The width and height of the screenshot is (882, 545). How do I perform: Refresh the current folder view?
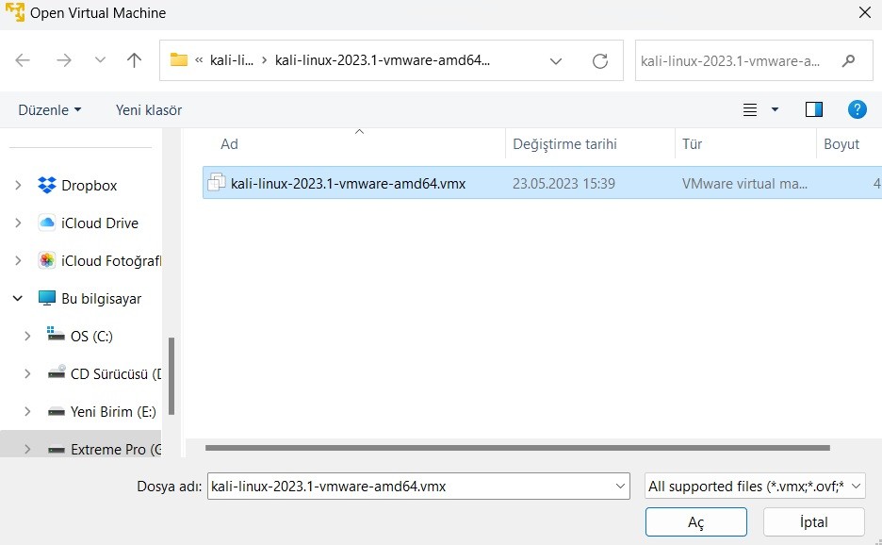pos(600,59)
